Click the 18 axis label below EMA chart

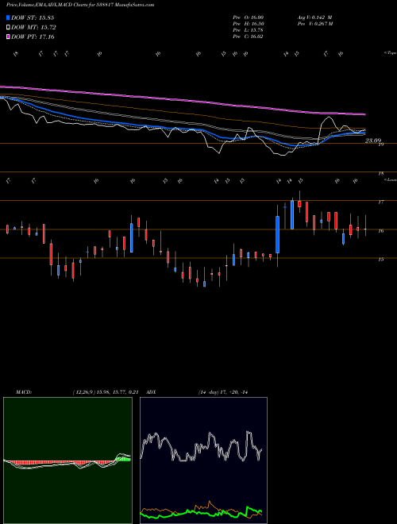tap(381, 174)
